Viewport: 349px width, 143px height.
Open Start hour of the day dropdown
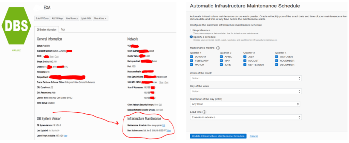coord(245,104)
